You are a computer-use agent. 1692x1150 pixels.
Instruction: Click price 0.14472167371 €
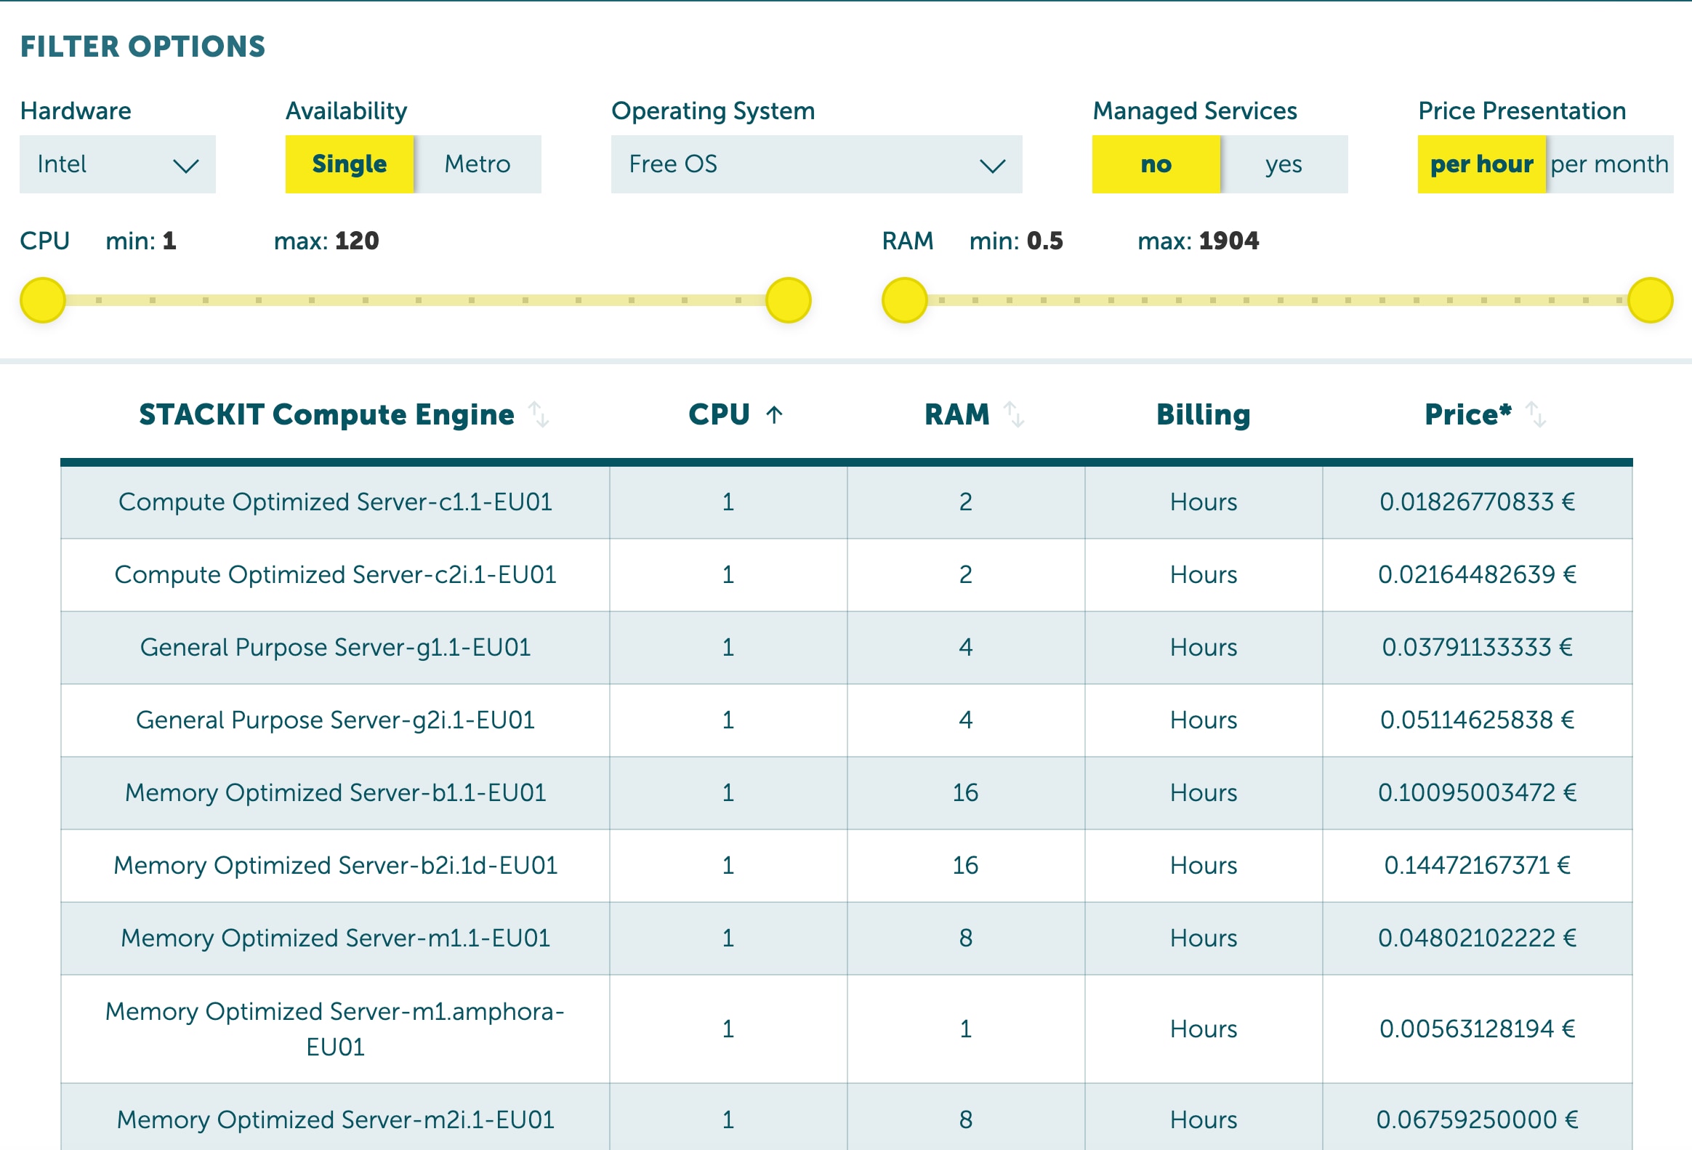pos(1477,865)
